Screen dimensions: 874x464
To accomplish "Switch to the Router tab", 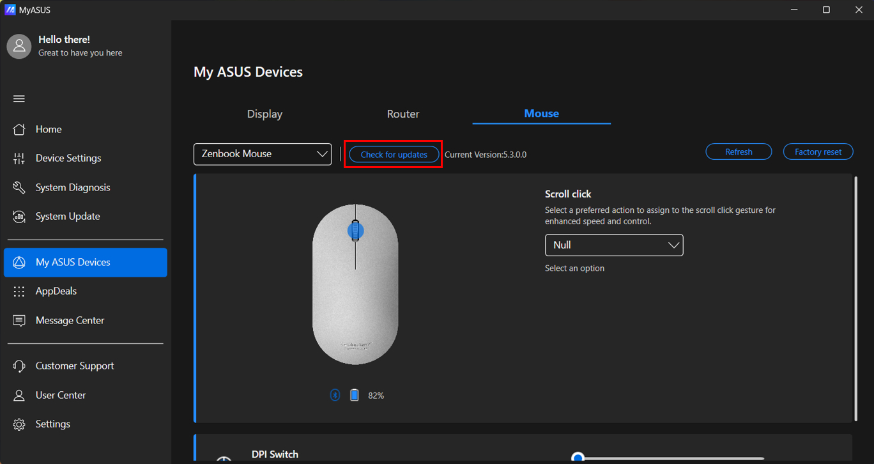I will 403,114.
